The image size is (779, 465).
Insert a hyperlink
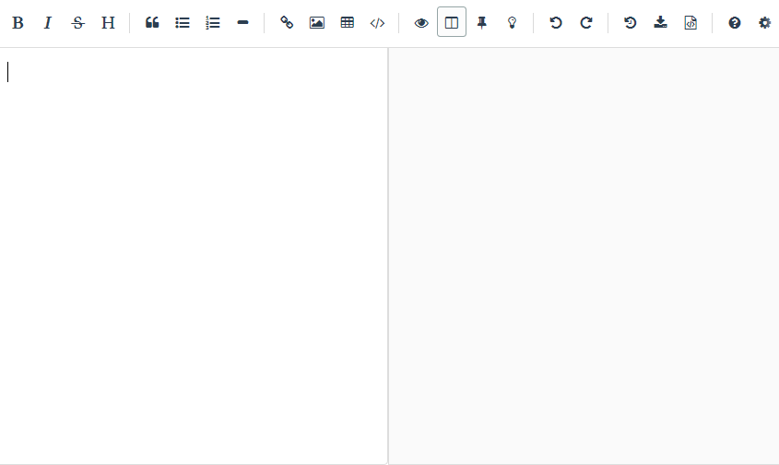pyautogui.click(x=287, y=23)
